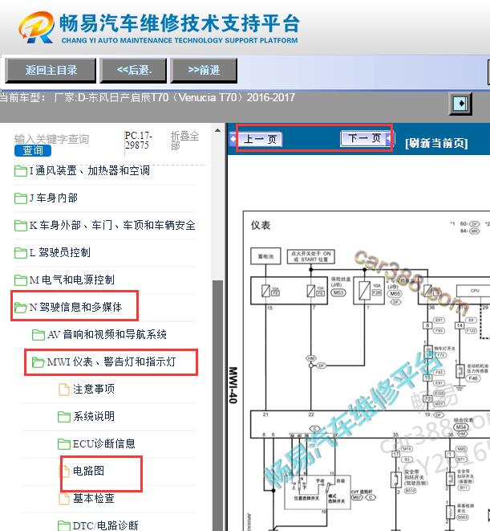The image size is (490, 531).
Task: Expand the ECU诊断信息 tree item
Action: tap(103, 444)
